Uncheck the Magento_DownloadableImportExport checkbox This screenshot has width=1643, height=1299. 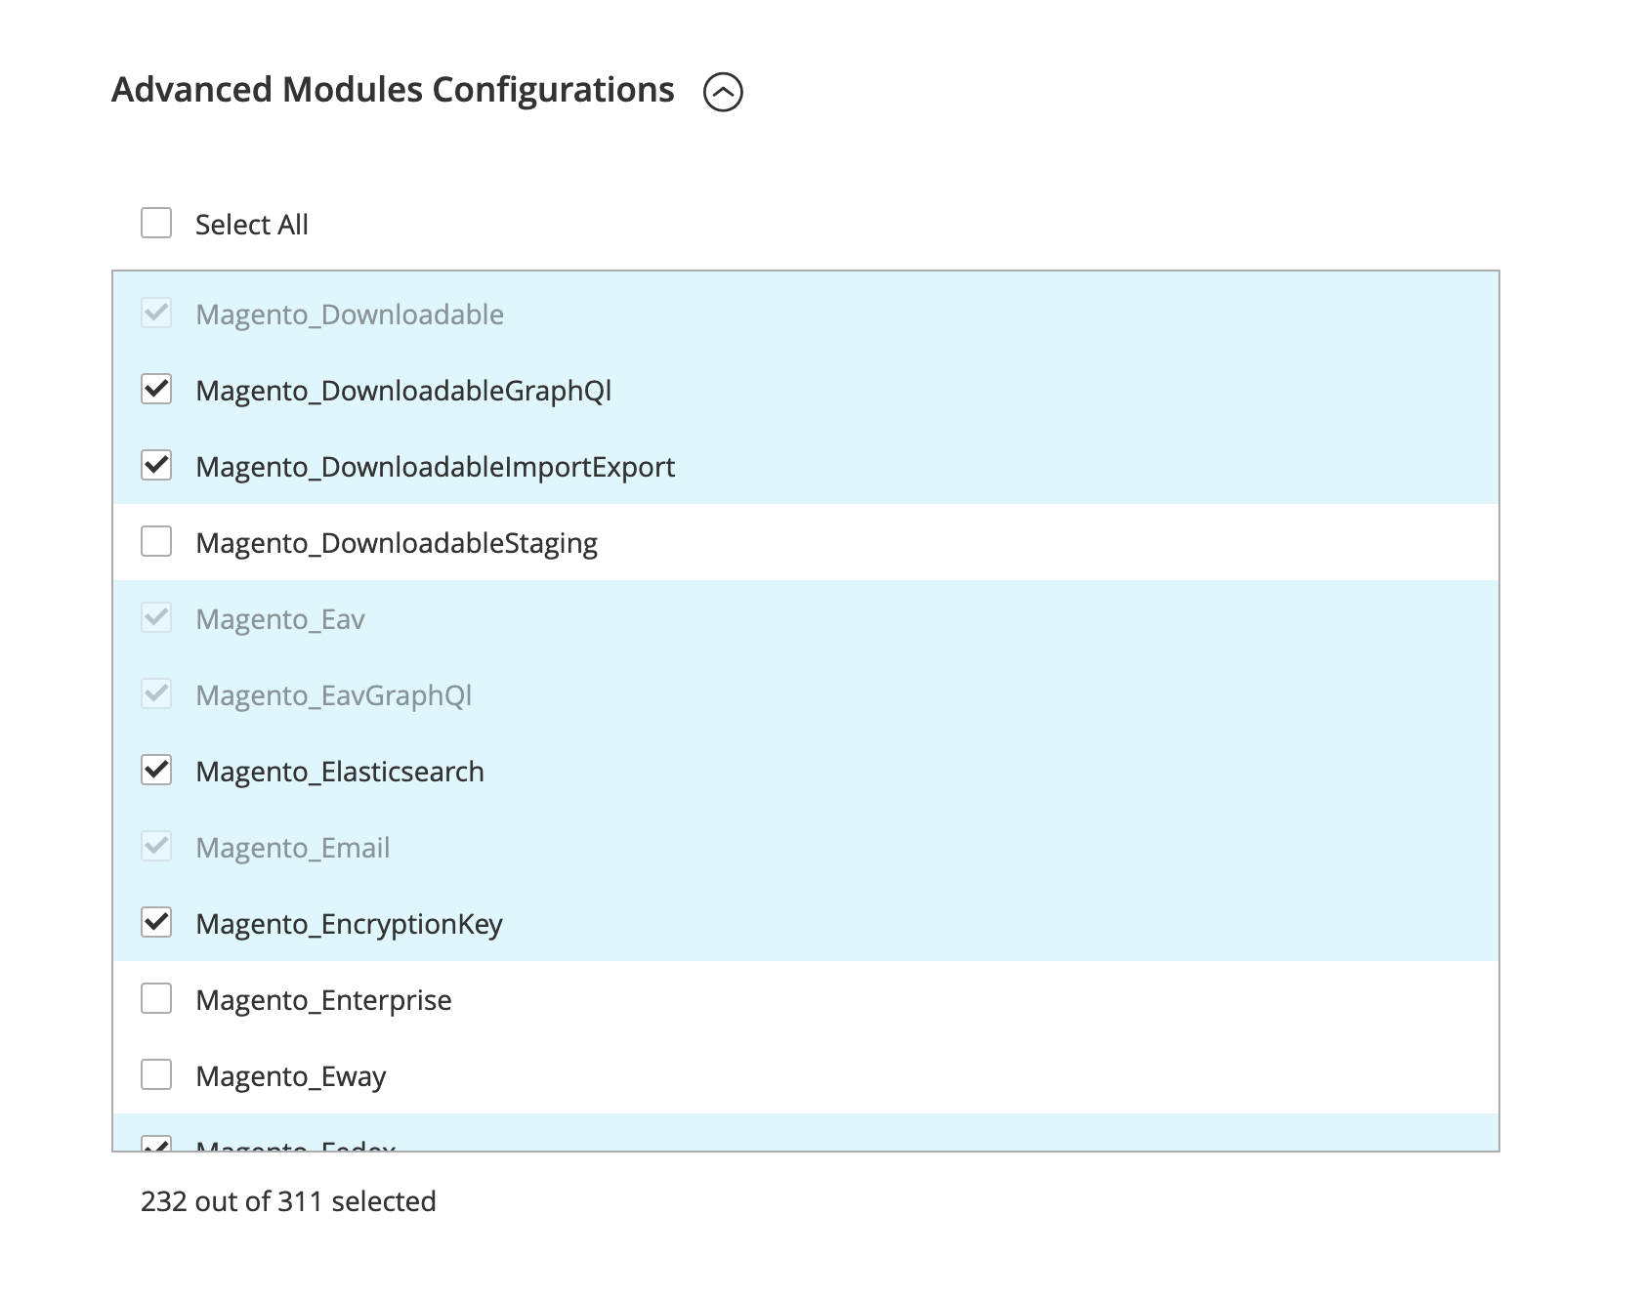tap(156, 465)
